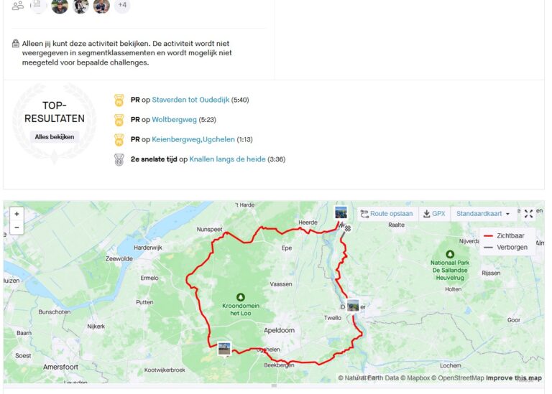Image resolution: width=552 pixels, height=394 pixels.
Task: Click the group athletes icon
Action: pos(17,5)
